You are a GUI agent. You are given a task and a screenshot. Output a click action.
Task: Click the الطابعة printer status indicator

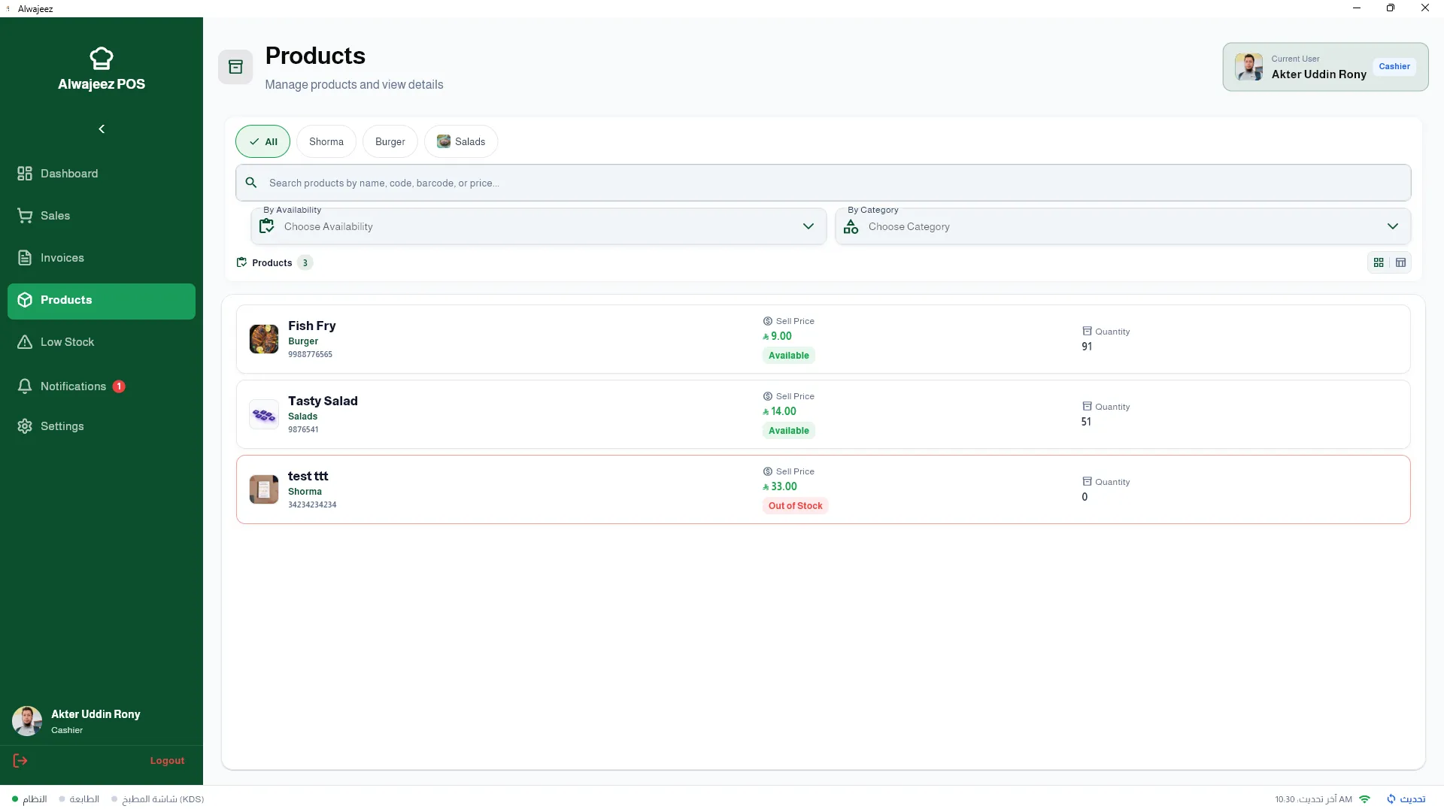pos(79,799)
